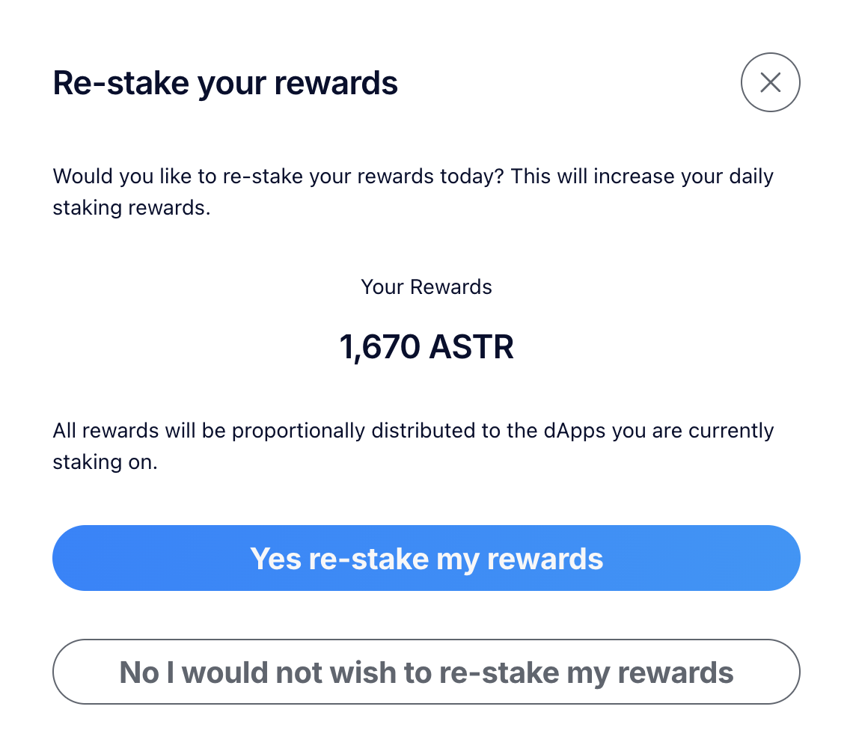Click the dialog title text at top

click(225, 83)
